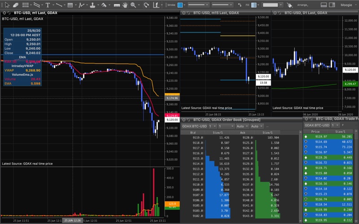Select the ruler tool
359x224 pixels.
point(117,5)
